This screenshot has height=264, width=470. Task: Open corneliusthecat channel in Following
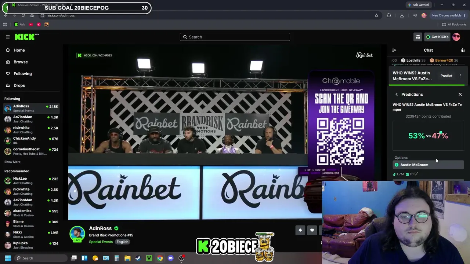click(x=31, y=151)
